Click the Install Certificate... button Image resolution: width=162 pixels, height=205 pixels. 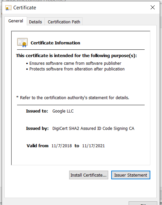pyautogui.click(x=89, y=175)
